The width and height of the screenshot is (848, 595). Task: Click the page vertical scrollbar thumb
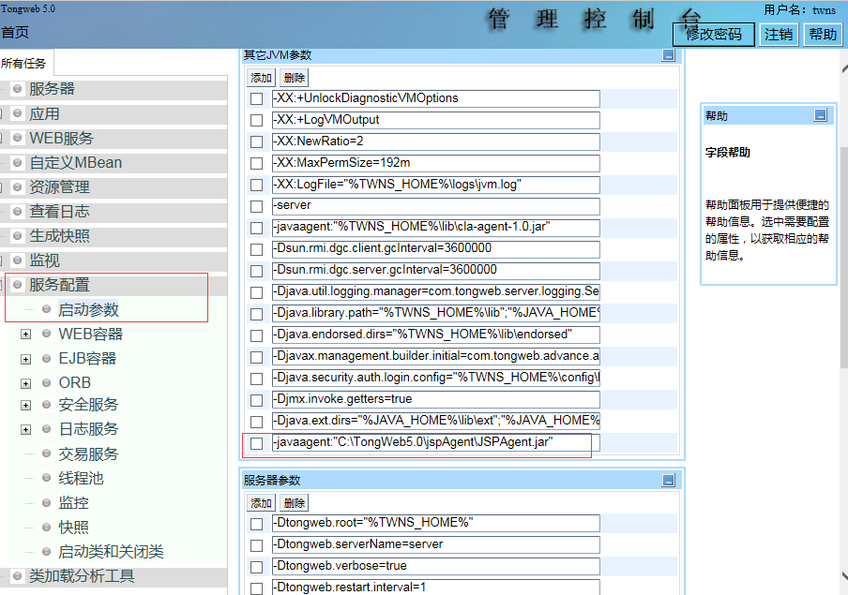(x=844, y=257)
